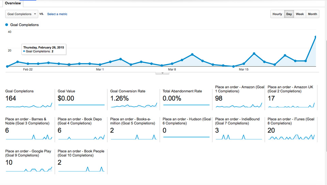Click the iTunes (Goal 8) sparkline
The image size is (327, 185).
click(x=291, y=137)
